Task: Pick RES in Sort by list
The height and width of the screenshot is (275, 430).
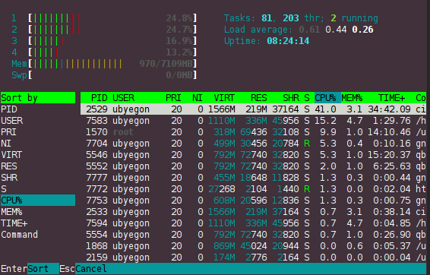Action: [x=38, y=166]
